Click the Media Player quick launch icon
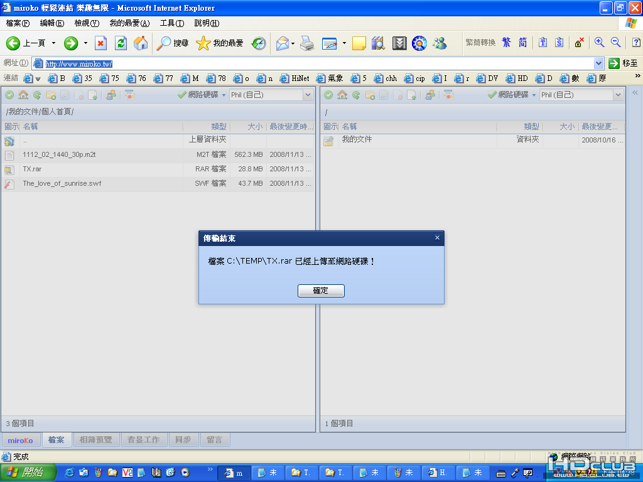Viewport: 643px width, 482px height. (185, 473)
